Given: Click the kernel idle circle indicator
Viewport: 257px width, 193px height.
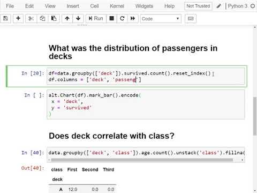Looking at the screenshot, I should click(253, 6).
